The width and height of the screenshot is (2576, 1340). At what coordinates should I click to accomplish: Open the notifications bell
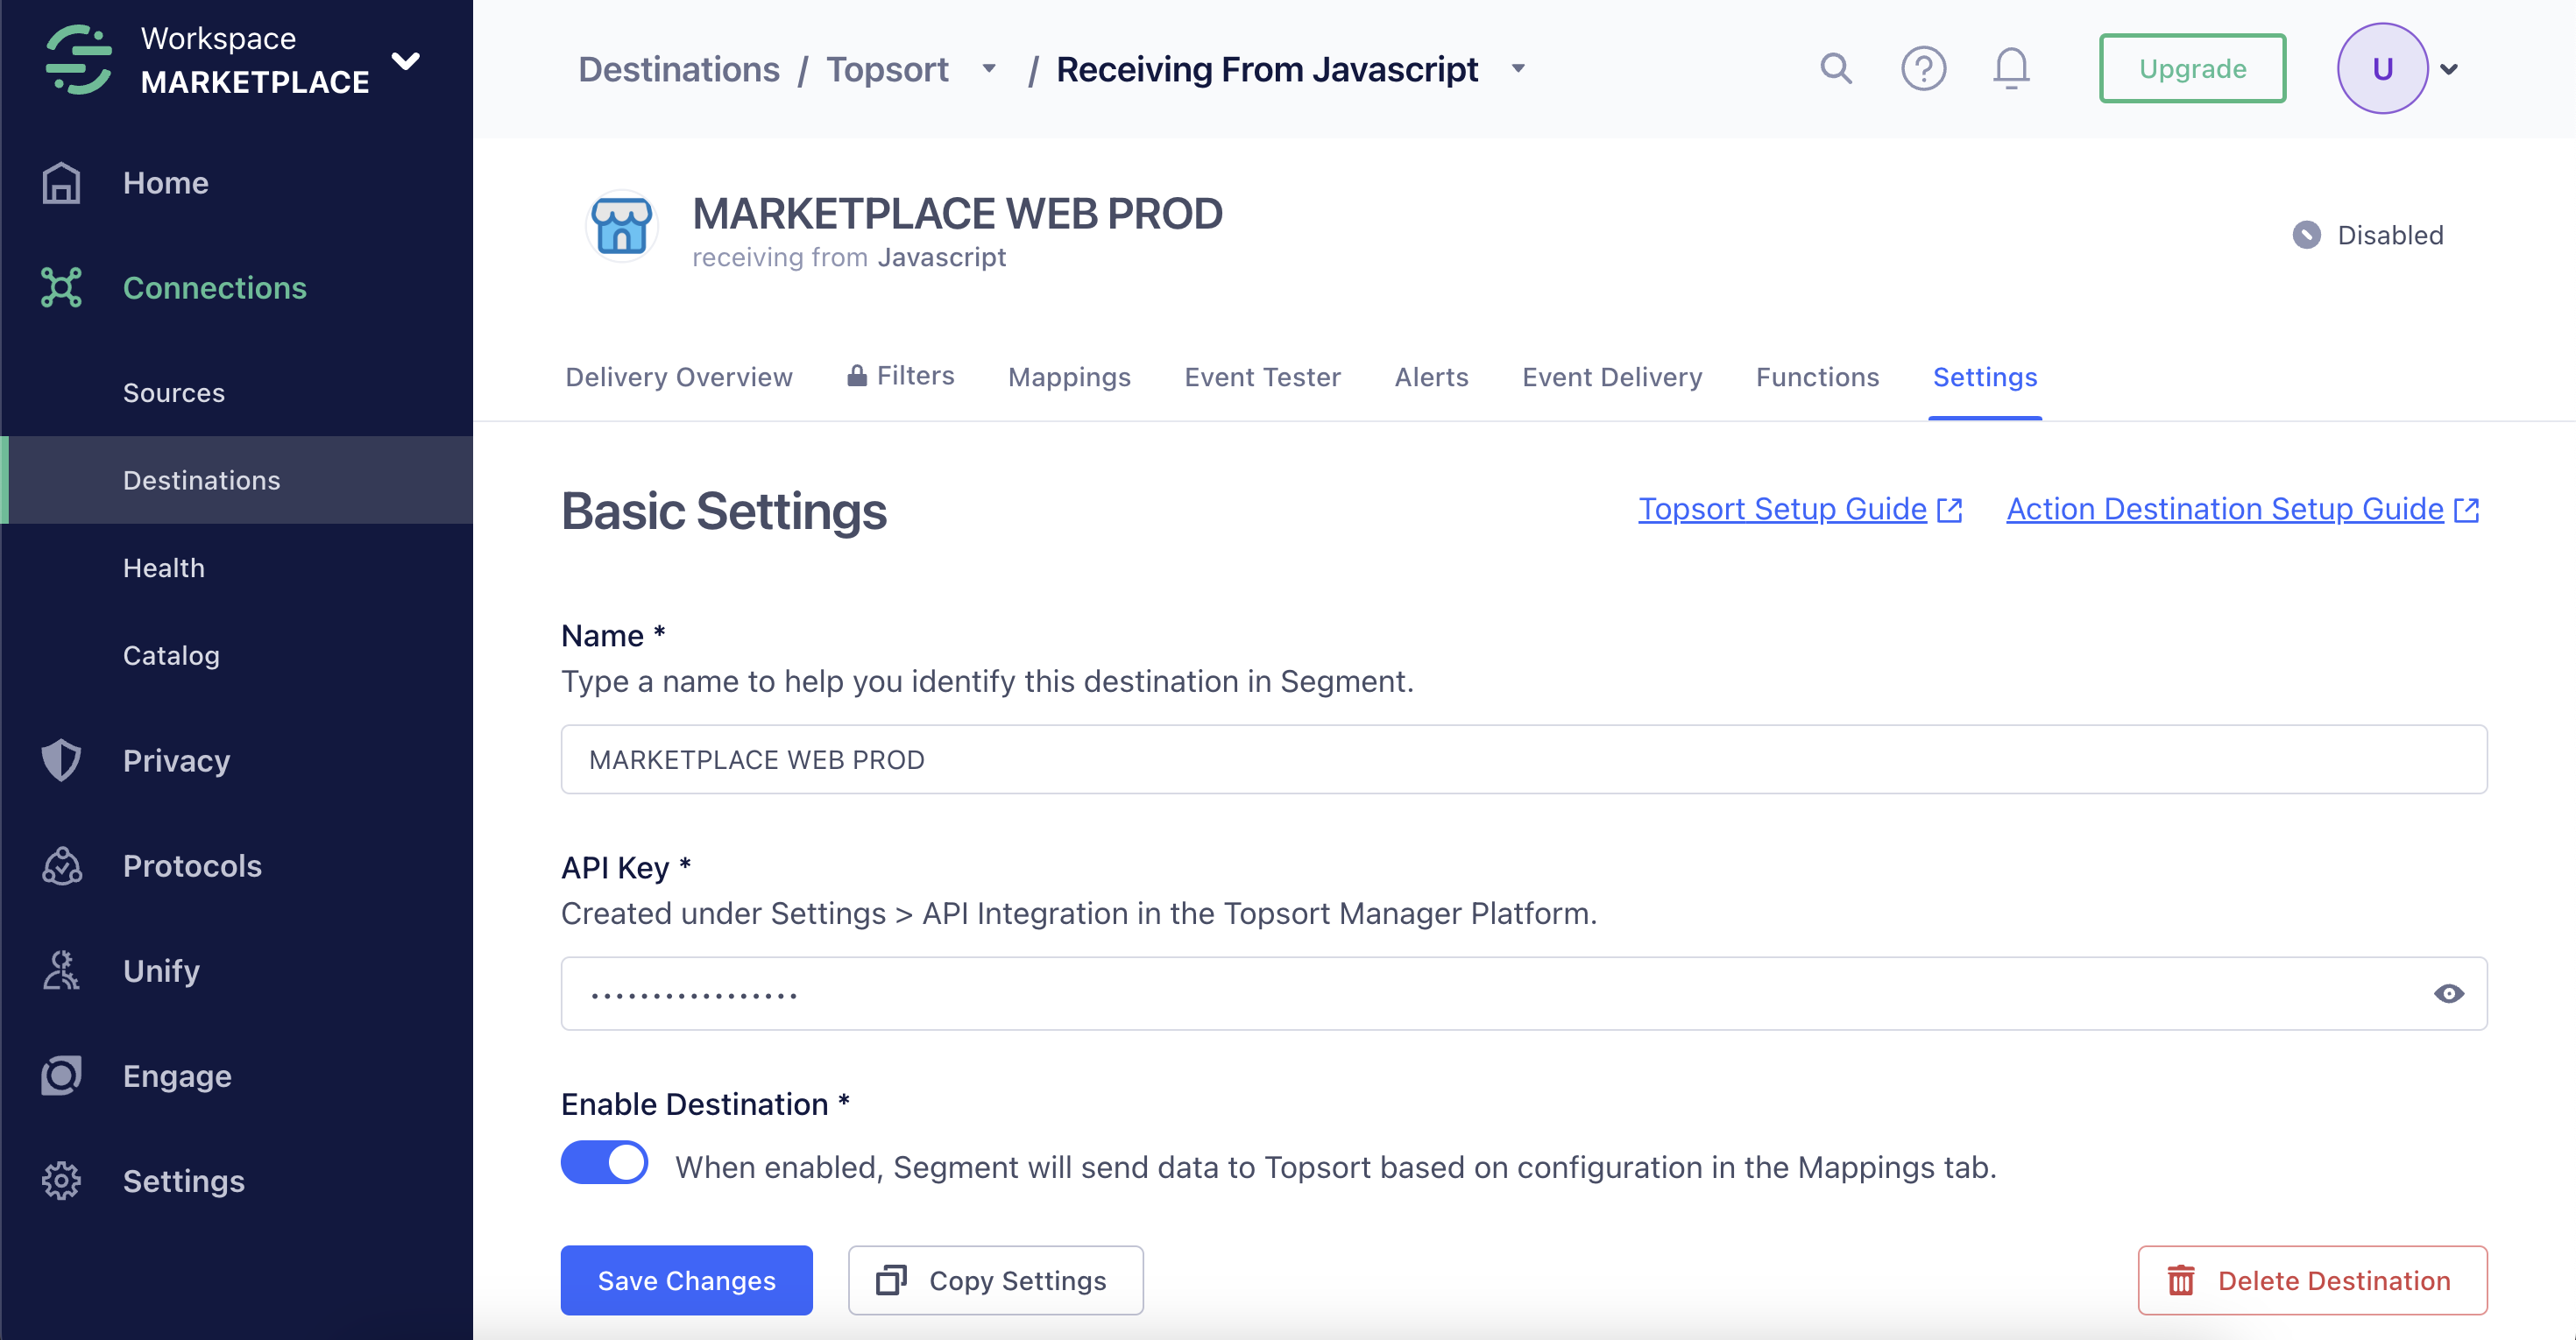(2010, 69)
